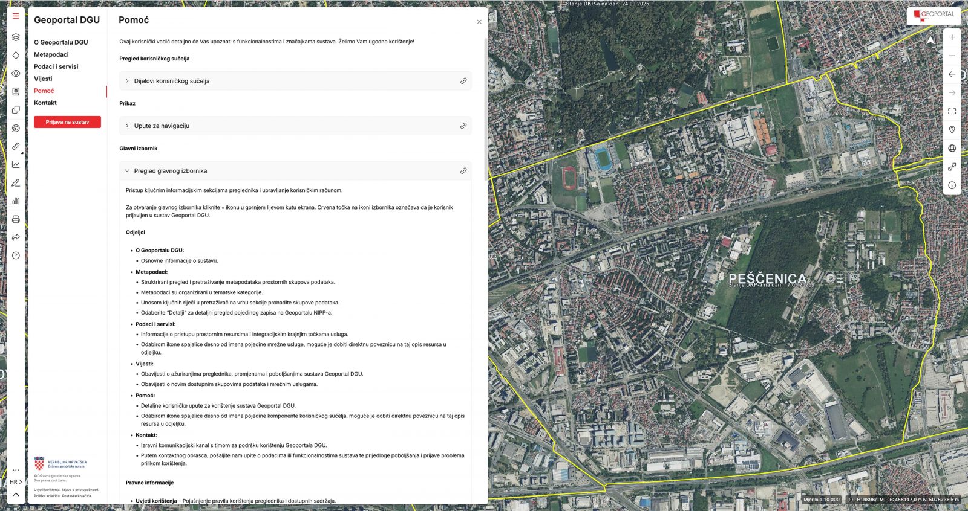The image size is (968, 511).
Task: Open Metapodaci menu item
Action: click(51, 54)
